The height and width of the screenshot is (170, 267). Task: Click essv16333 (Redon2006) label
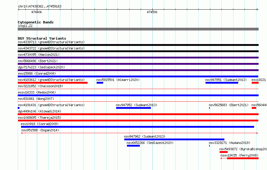[37, 92]
